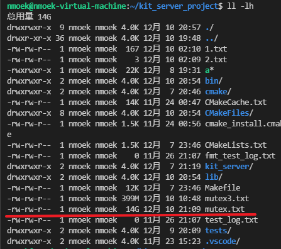Image resolution: width=281 pixels, height=249 pixels.
Task: Click the 12K size of Makefile
Action: (132, 187)
